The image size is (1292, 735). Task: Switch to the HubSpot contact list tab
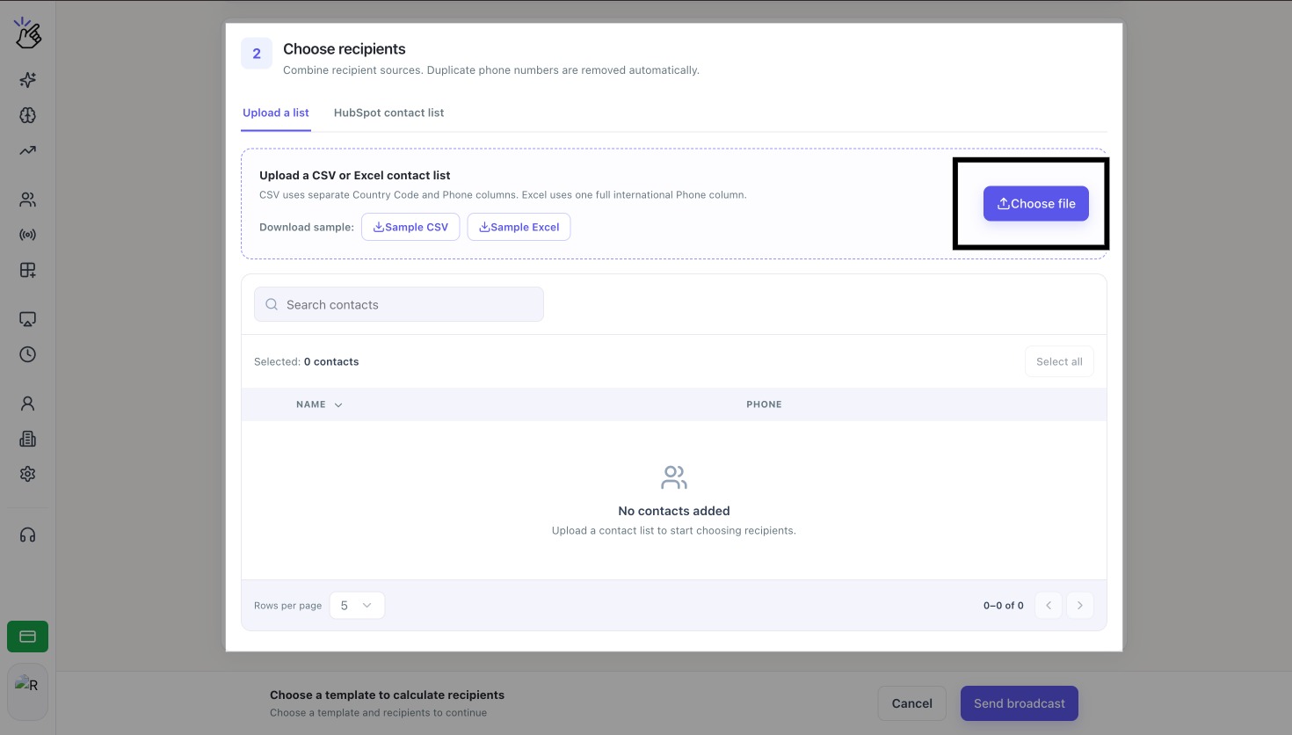click(388, 113)
